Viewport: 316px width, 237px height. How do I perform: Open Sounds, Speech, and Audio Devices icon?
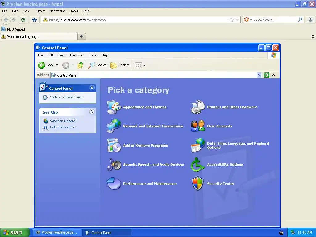point(114,164)
